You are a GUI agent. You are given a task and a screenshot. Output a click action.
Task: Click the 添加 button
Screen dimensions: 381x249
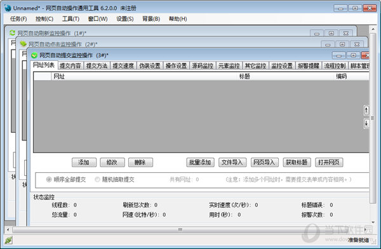coord(84,162)
